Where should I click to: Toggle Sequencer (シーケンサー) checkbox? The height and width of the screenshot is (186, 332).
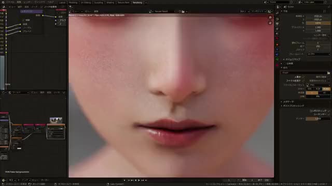[329, 115]
